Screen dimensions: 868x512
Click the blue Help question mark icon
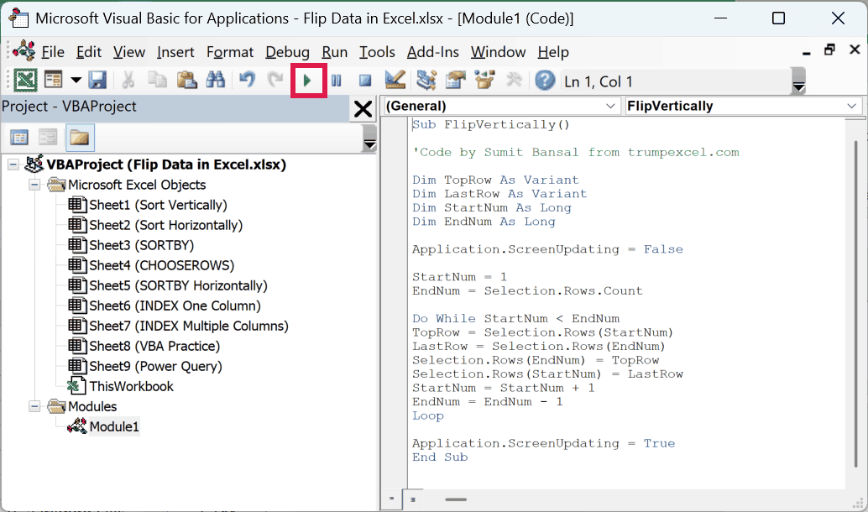[x=545, y=81]
